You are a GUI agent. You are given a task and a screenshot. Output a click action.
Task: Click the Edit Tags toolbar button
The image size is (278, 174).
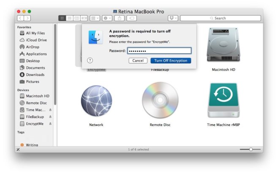click(131, 18)
